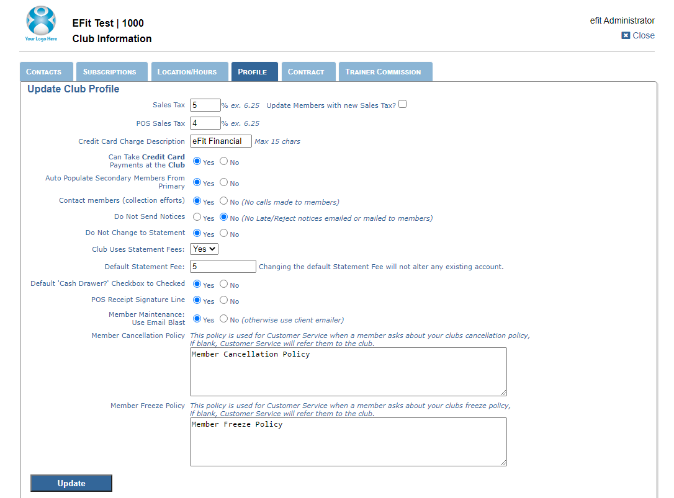
Task: Click the Close X icon
Action: pos(626,35)
